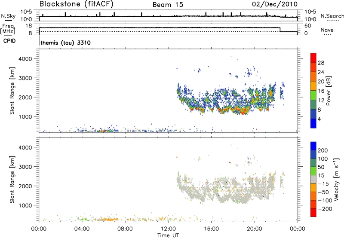Click Slant Range label of power panel
The image size is (344, 238).
(12, 91)
